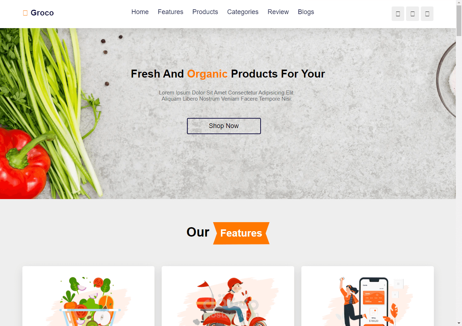This screenshot has height=326, width=462.
Task: Click the Shop Now button
Action: pos(224,126)
